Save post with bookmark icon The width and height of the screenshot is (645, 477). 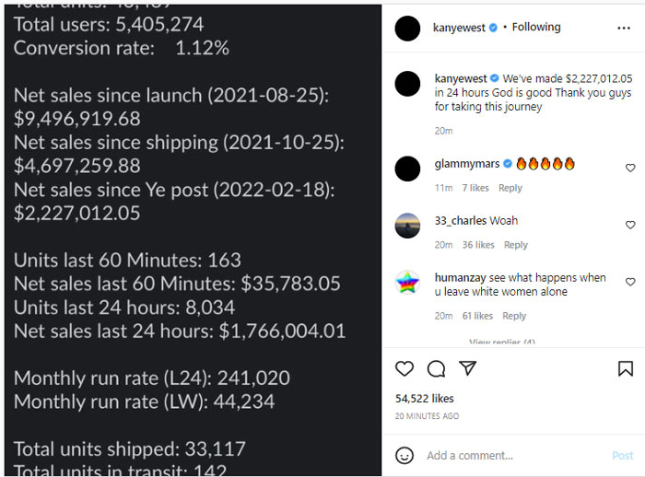coord(625,368)
